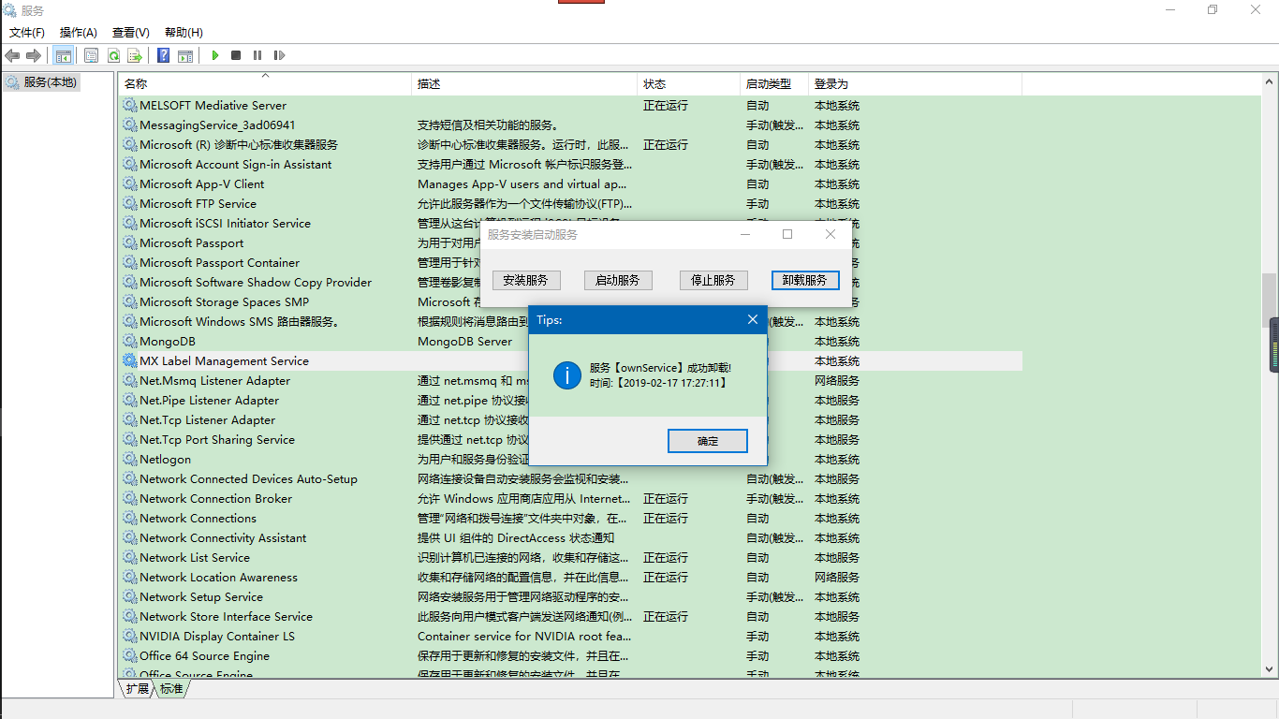Stop the service with the black square icon
This screenshot has height=719, width=1279.
(x=236, y=55)
